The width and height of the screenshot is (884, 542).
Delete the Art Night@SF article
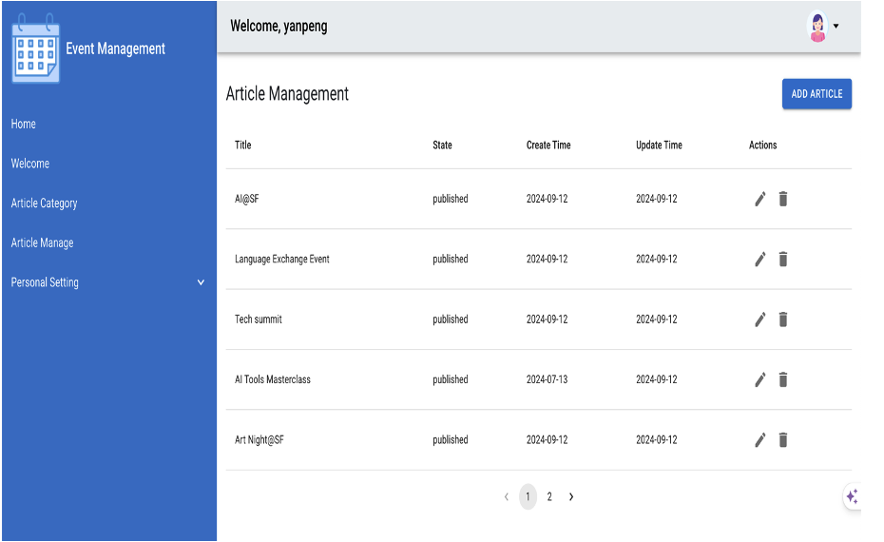click(x=783, y=439)
